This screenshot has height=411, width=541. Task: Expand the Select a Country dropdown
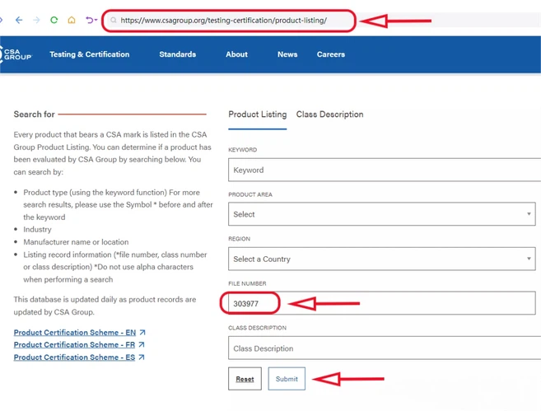[381, 259]
